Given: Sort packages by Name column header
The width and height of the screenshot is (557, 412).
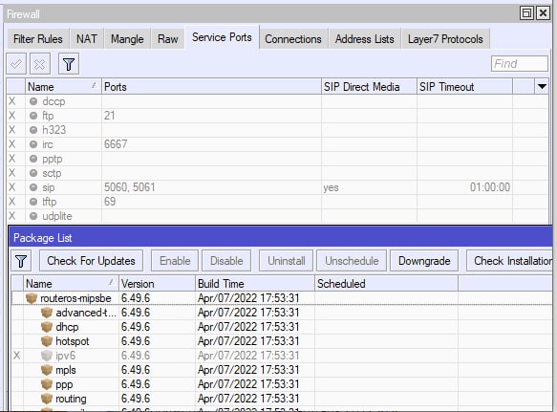Looking at the screenshot, I should 71,284.
